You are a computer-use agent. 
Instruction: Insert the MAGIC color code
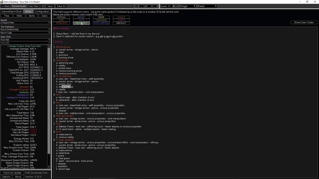pos(81,17)
